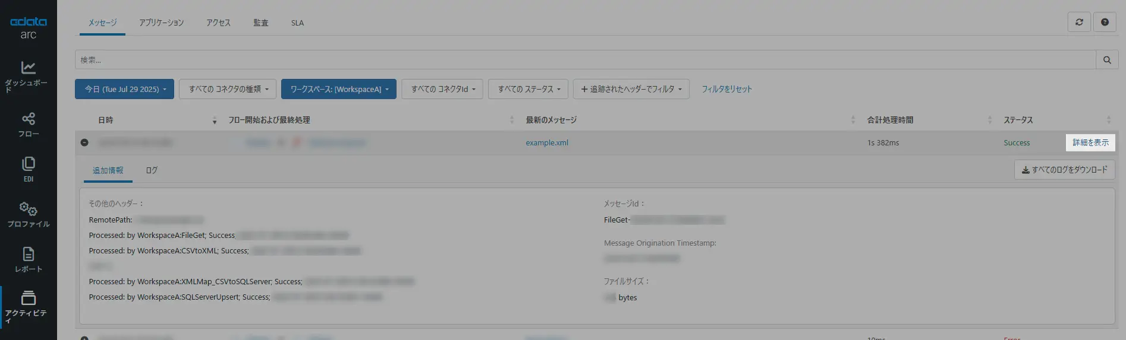
Task: Click into the 検索 search field
Action: point(585,60)
